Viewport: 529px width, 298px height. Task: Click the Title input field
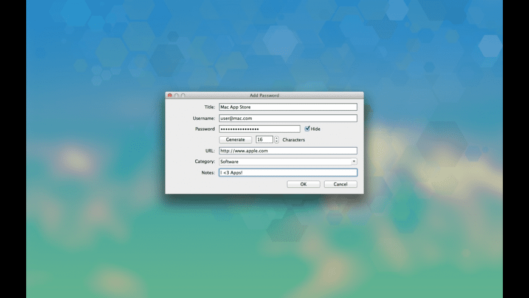[x=288, y=107]
